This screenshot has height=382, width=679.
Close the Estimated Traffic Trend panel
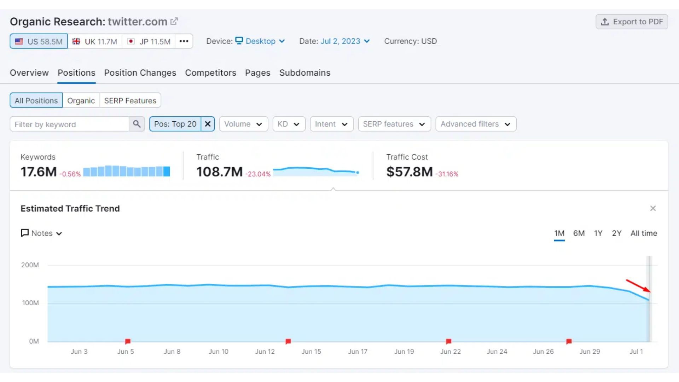(x=653, y=208)
